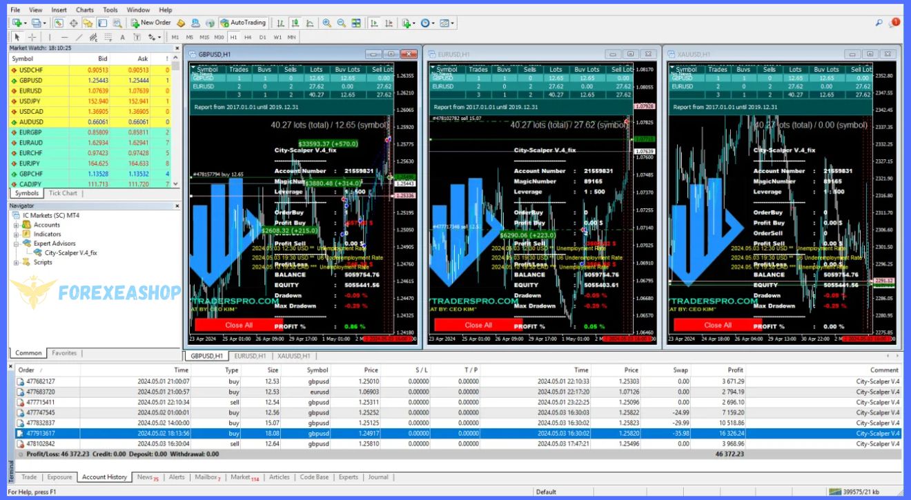911x500 pixels.
Task: Expand the Accounts tree node
Action: pyautogui.click(x=16, y=225)
